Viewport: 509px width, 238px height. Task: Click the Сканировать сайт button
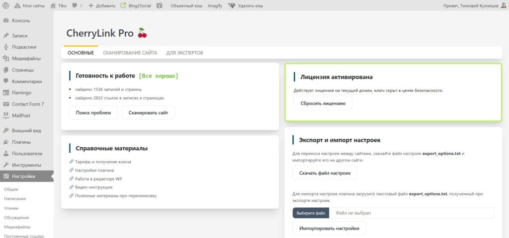coord(148,113)
